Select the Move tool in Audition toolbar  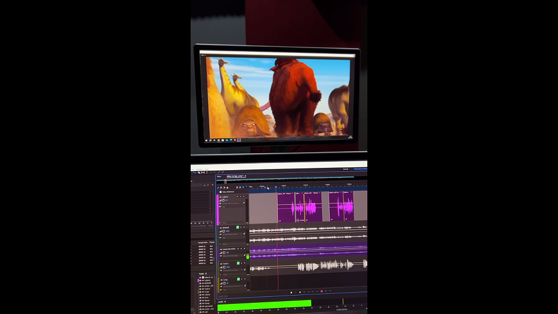195,172
